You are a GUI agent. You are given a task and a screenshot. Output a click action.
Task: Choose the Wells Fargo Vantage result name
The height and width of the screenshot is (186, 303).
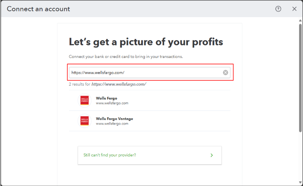[114, 119]
